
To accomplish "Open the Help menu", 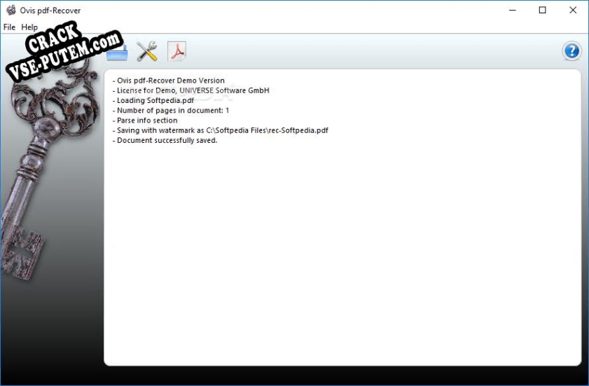I will point(29,27).
